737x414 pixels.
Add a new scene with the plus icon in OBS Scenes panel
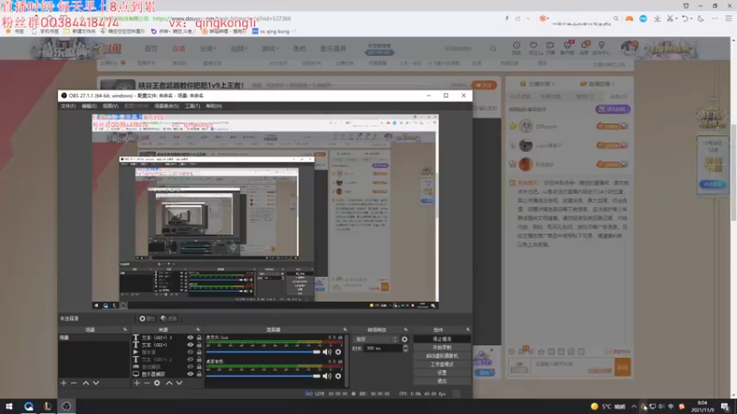click(64, 383)
